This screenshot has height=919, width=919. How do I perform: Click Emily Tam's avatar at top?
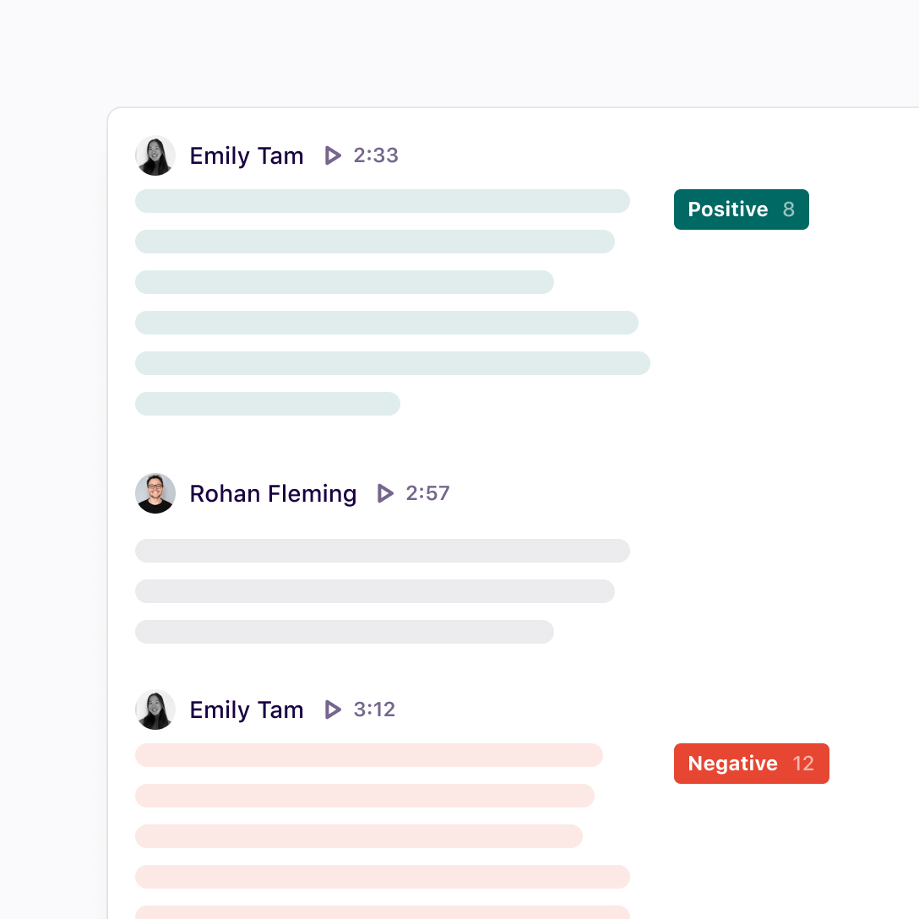155,155
